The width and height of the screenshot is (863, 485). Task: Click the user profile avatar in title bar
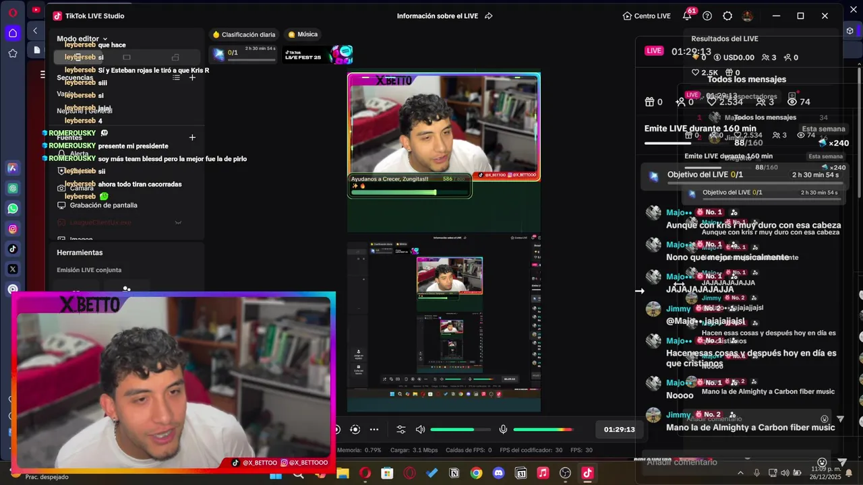click(x=747, y=15)
